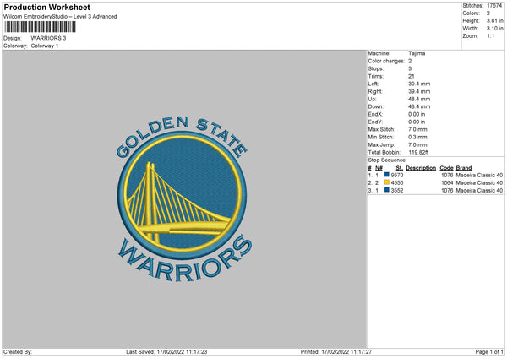Click the 48.4 mm value in Down row
This screenshot has width=507, height=358.
tap(419, 106)
